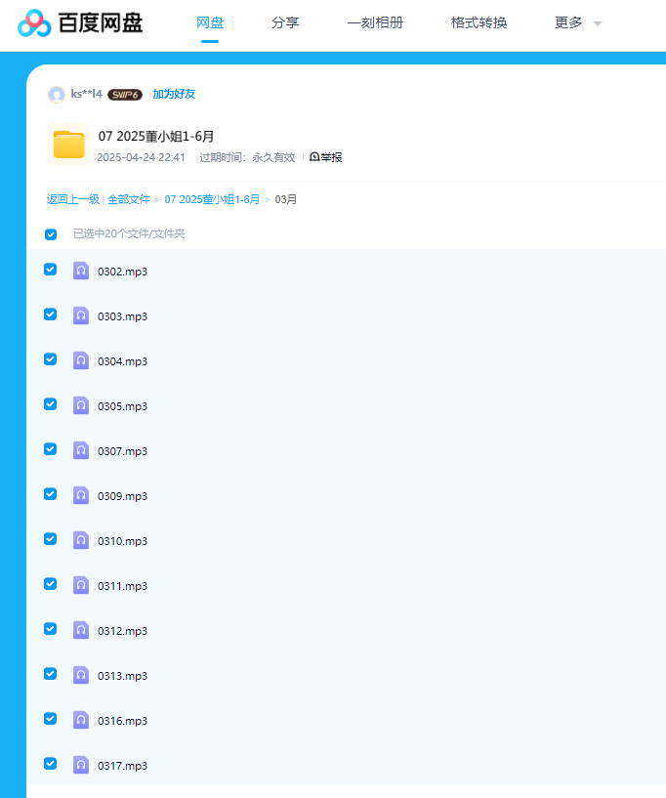Image resolution: width=666 pixels, height=798 pixels.
Task: Click the audio icon for 0307.mp3
Action: pyautogui.click(x=81, y=450)
